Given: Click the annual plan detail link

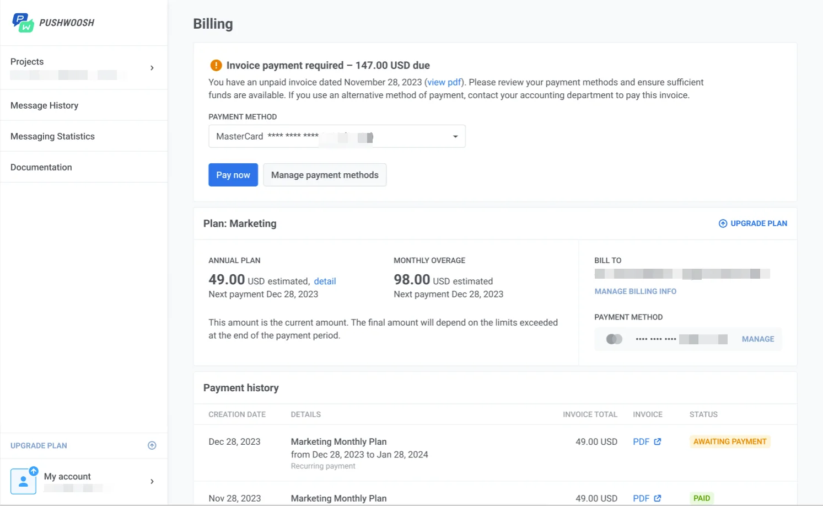Looking at the screenshot, I should [x=325, y=281].
